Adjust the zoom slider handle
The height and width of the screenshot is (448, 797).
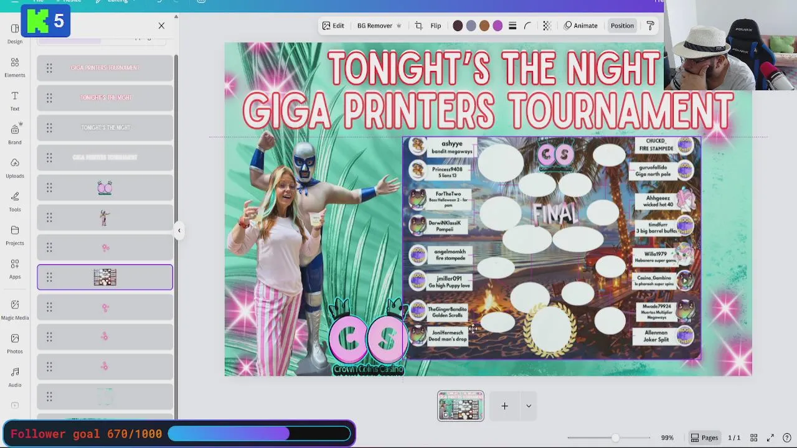615,437
